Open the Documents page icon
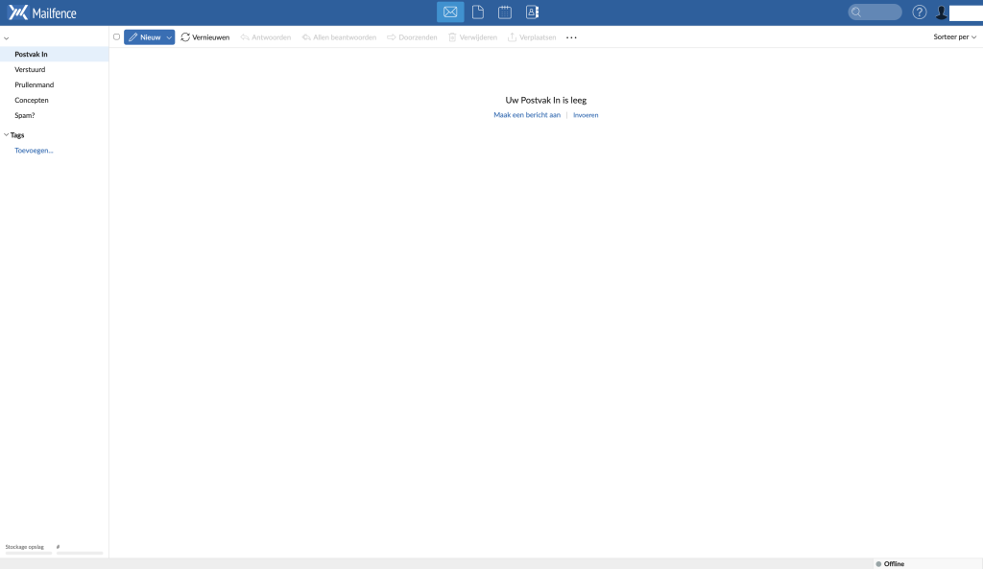Screen dimensions: 983x569 (477, 12)
